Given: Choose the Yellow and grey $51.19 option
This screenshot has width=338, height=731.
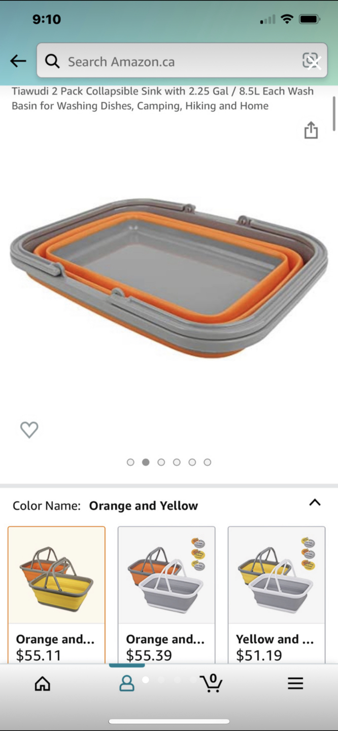Looking at the screenshot, I should [277, 595].
